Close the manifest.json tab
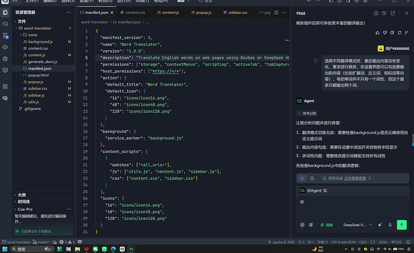Image resolution: width=414 pixels, height=253 pixels. [x=112, y=13]
